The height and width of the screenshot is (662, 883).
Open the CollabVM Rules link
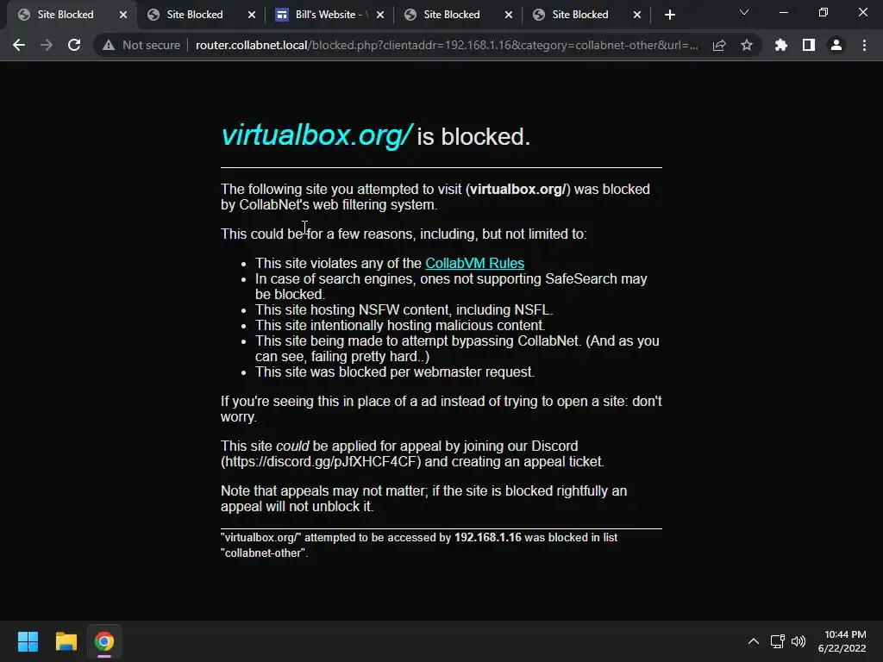point(475,264)
